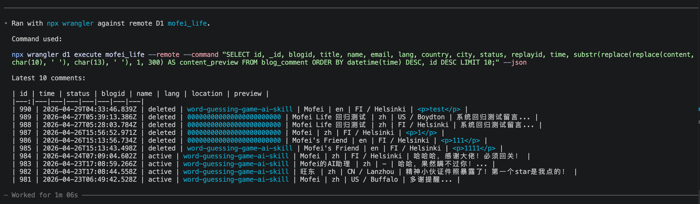The image size is (700, 204).
Task: Click the word-guessing-game-ai-skill link in row 981
Action: pos(236,179)
